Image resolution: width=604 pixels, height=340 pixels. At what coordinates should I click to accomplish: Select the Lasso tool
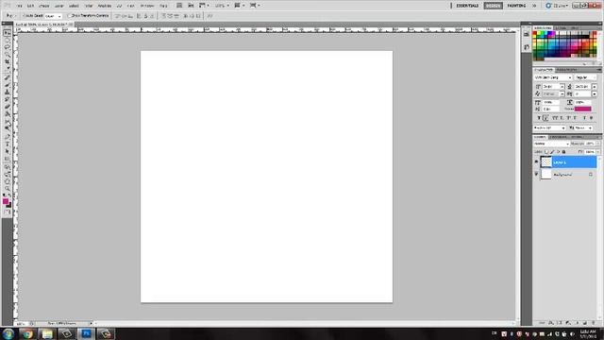(x=7, y=47)
